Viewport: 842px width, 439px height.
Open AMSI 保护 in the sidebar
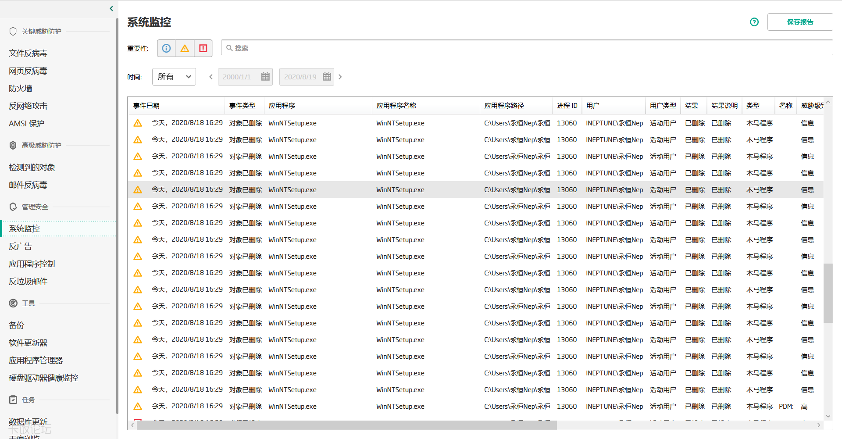(x=27, y=123)
